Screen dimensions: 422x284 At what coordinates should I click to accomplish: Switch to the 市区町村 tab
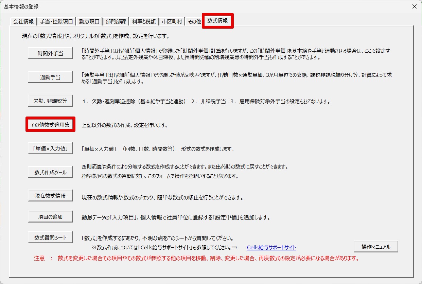click(x=172, y=21)
